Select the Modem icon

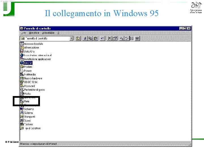22,67
